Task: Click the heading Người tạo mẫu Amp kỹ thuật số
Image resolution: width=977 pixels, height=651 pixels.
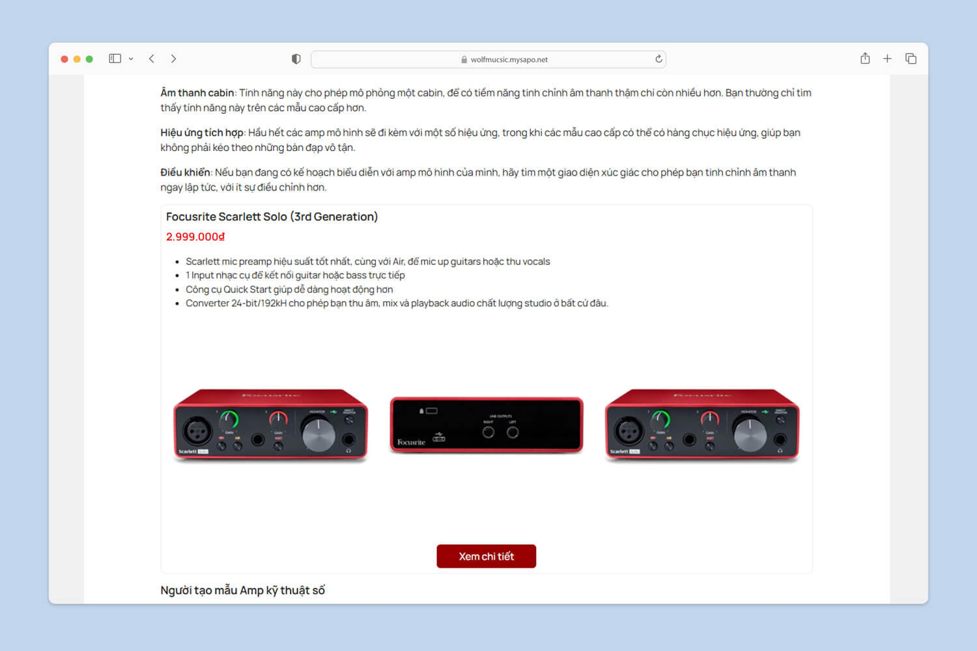Action: (x=243, y=590)
